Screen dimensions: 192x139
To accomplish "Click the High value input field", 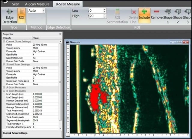I will tap(97, 16).
